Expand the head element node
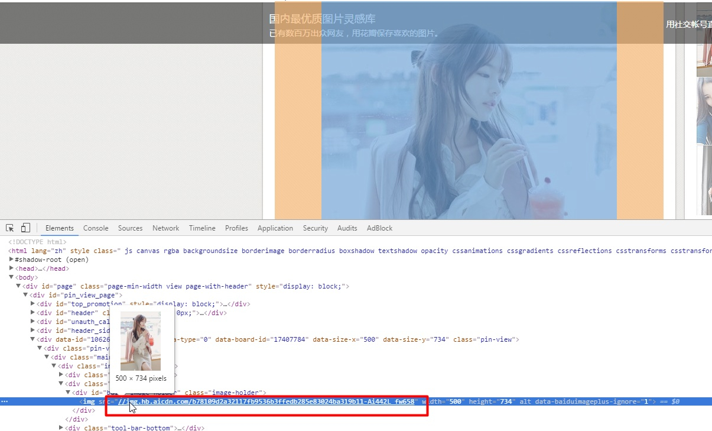The height and width of the screenshot is (431, 712). click(x=12, y=268)
